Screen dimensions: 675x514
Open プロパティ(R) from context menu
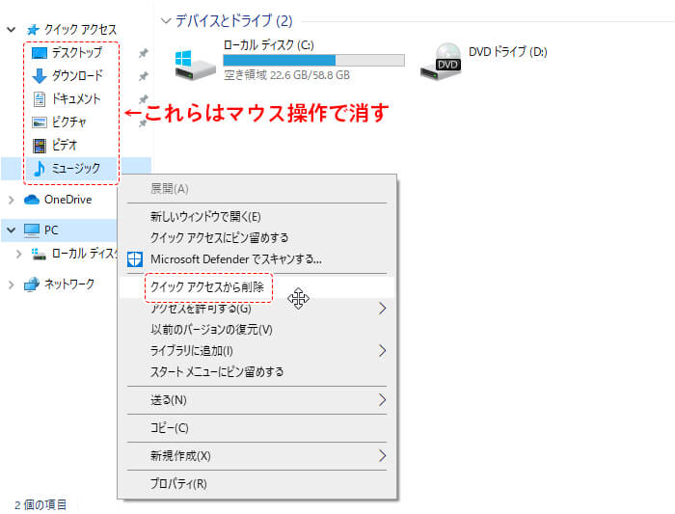[x=257, y=483]
